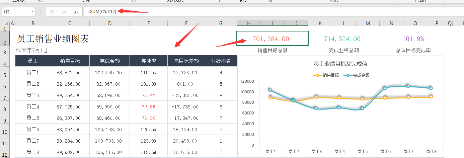Select column F header
Viewport: 464px width, 158px height.
click(186, 23)
